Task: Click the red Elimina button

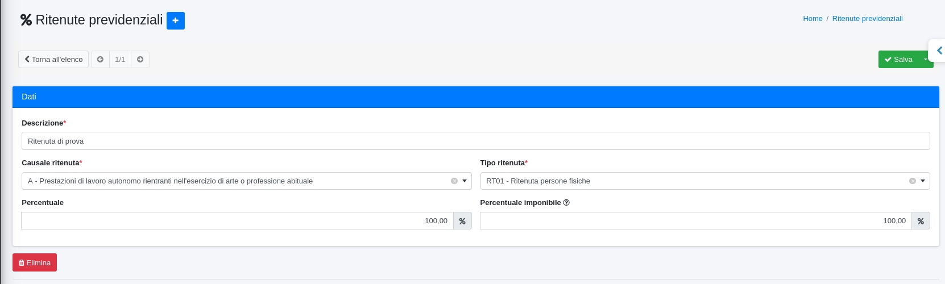Action: pyautogui.click(x=35, y=262)
